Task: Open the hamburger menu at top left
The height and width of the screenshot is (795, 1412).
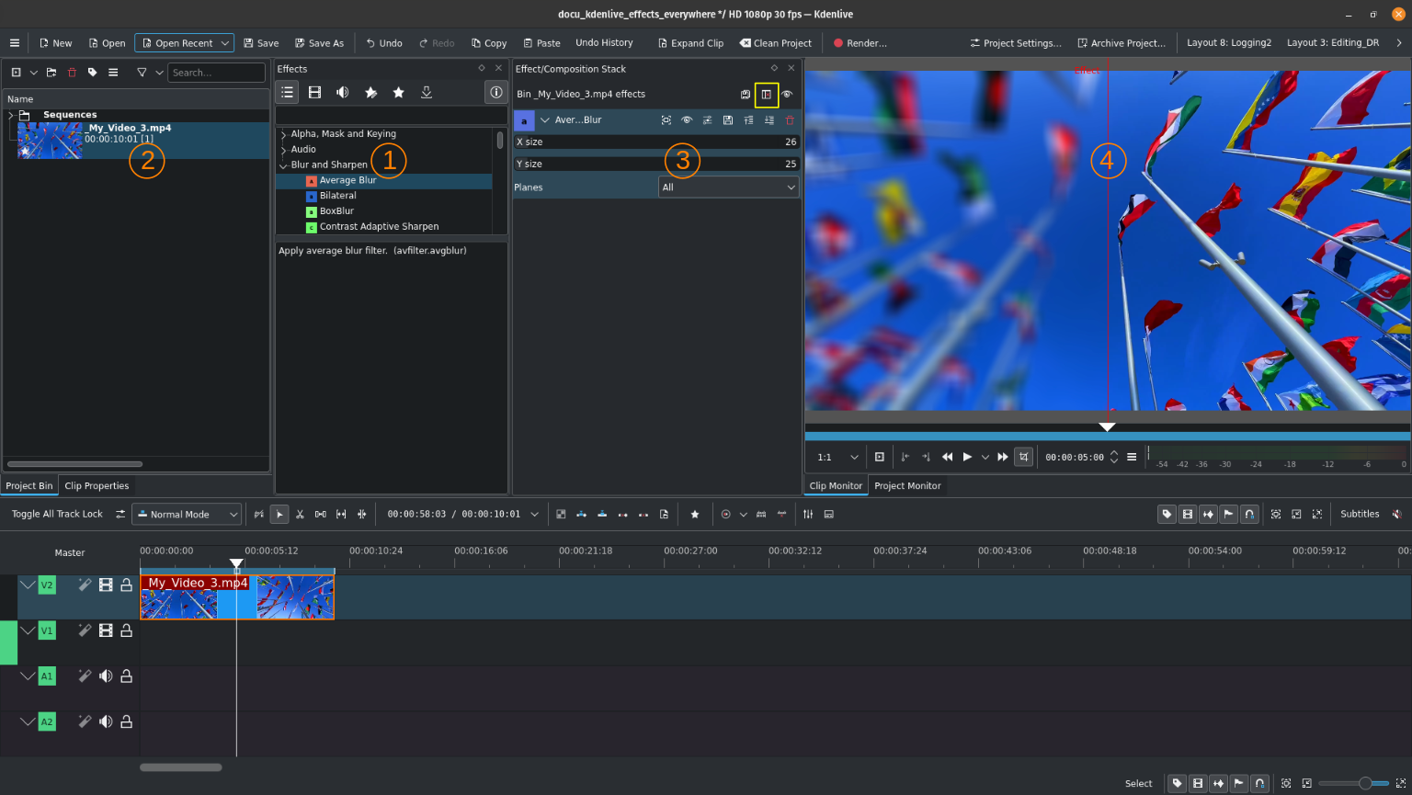Action: click(15, 43)
